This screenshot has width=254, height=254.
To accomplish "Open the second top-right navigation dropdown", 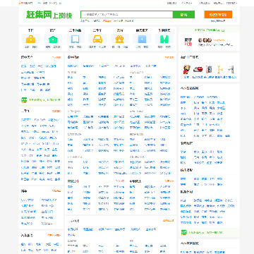I will click(187, 3).
